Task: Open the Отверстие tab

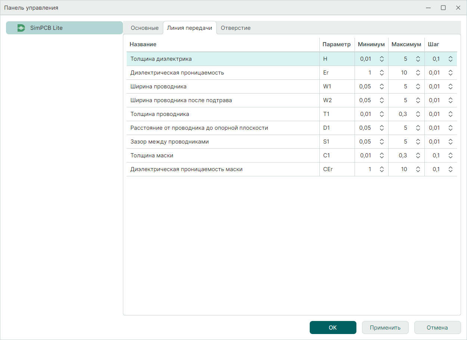Action: pos(235,28)
